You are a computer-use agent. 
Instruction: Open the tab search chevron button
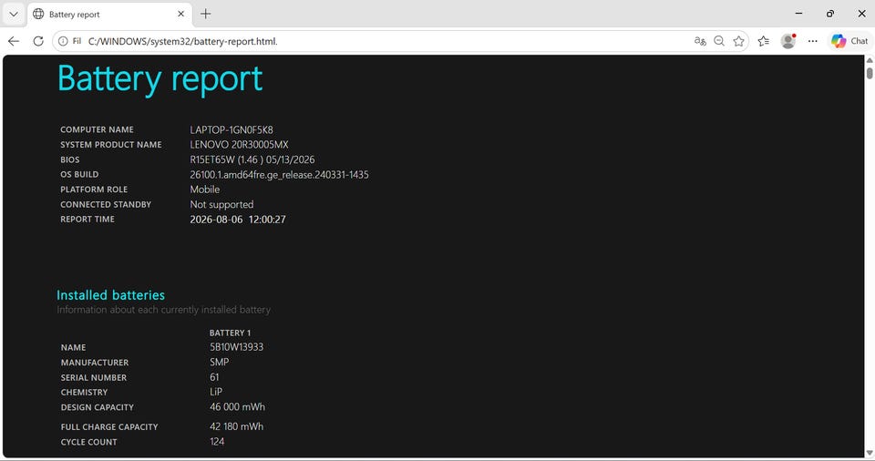point(14,14)
